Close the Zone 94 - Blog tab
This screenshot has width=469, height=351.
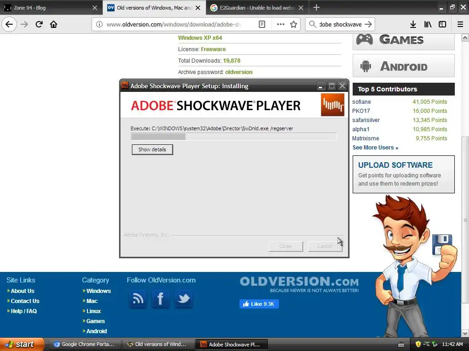(x=95, y=8)
